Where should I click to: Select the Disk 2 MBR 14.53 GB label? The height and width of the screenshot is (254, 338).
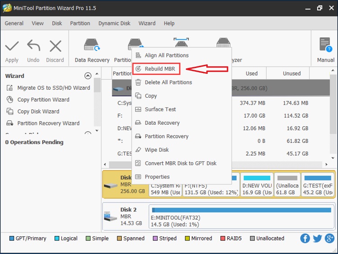coord(131,216)
